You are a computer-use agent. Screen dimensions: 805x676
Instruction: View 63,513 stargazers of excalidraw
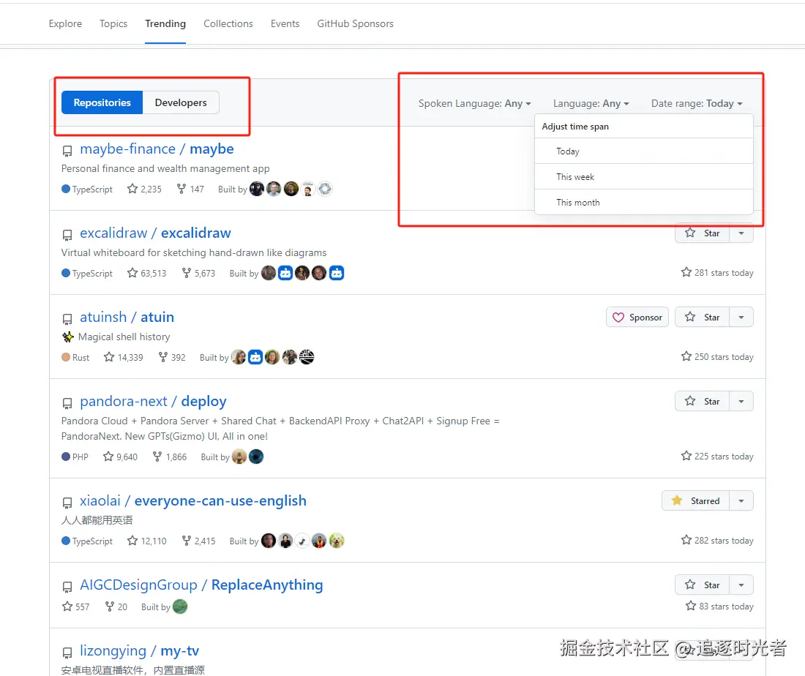click(x=147, y=274)
